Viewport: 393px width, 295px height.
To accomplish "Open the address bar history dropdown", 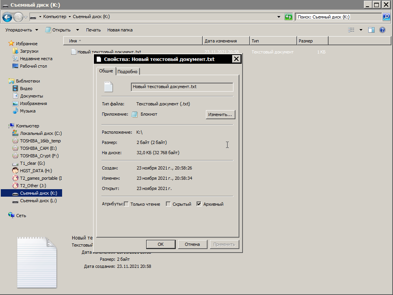I will pyautogui.click(x=279, y=17).
